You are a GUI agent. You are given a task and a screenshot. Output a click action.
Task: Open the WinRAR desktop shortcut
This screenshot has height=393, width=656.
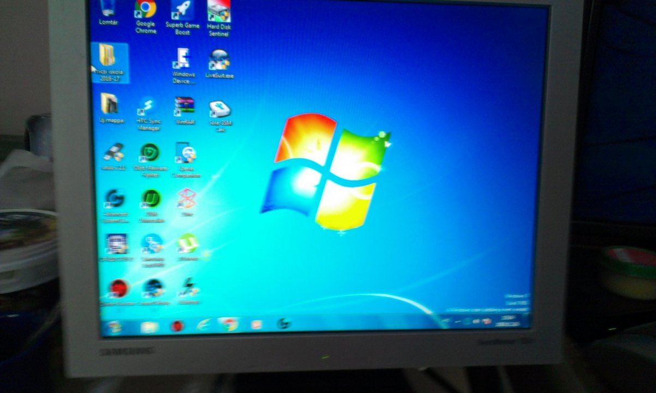pos(184,111)
